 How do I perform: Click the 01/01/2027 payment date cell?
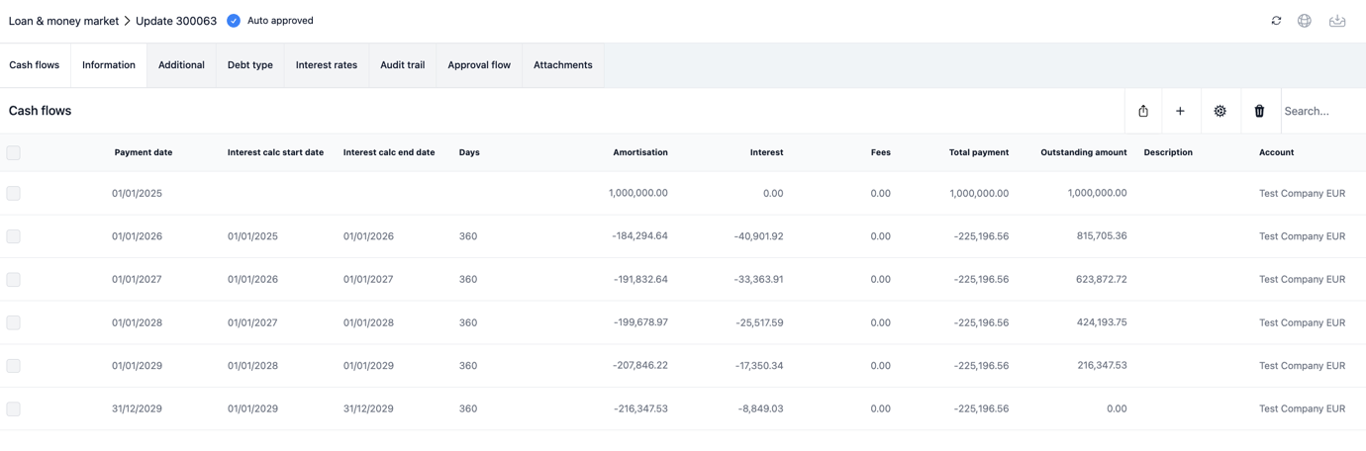[137, 279]
